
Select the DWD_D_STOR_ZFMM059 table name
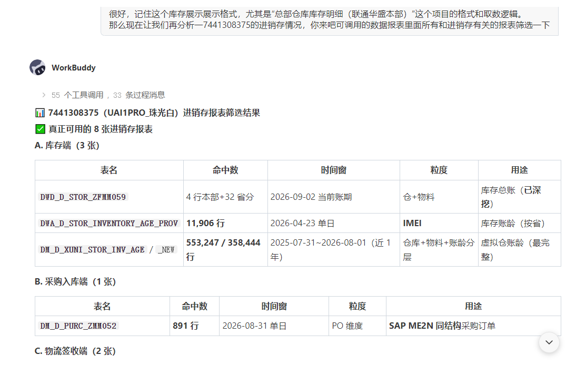pos(83,197)
